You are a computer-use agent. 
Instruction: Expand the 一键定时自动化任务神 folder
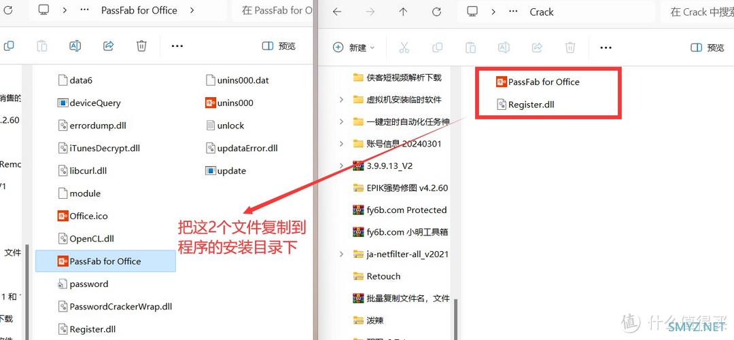pyautogui.click(x=341, y=121)
